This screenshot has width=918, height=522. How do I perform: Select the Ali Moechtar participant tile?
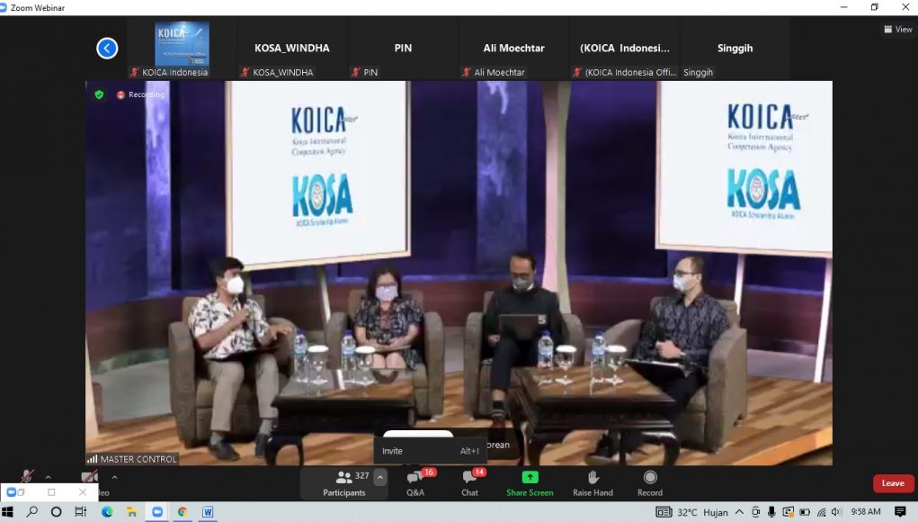[x=513, y=49]
